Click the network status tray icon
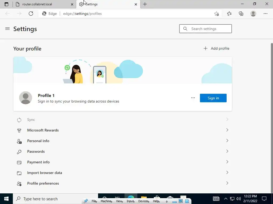This screenshot has height=204, width=273. [232, 199]
